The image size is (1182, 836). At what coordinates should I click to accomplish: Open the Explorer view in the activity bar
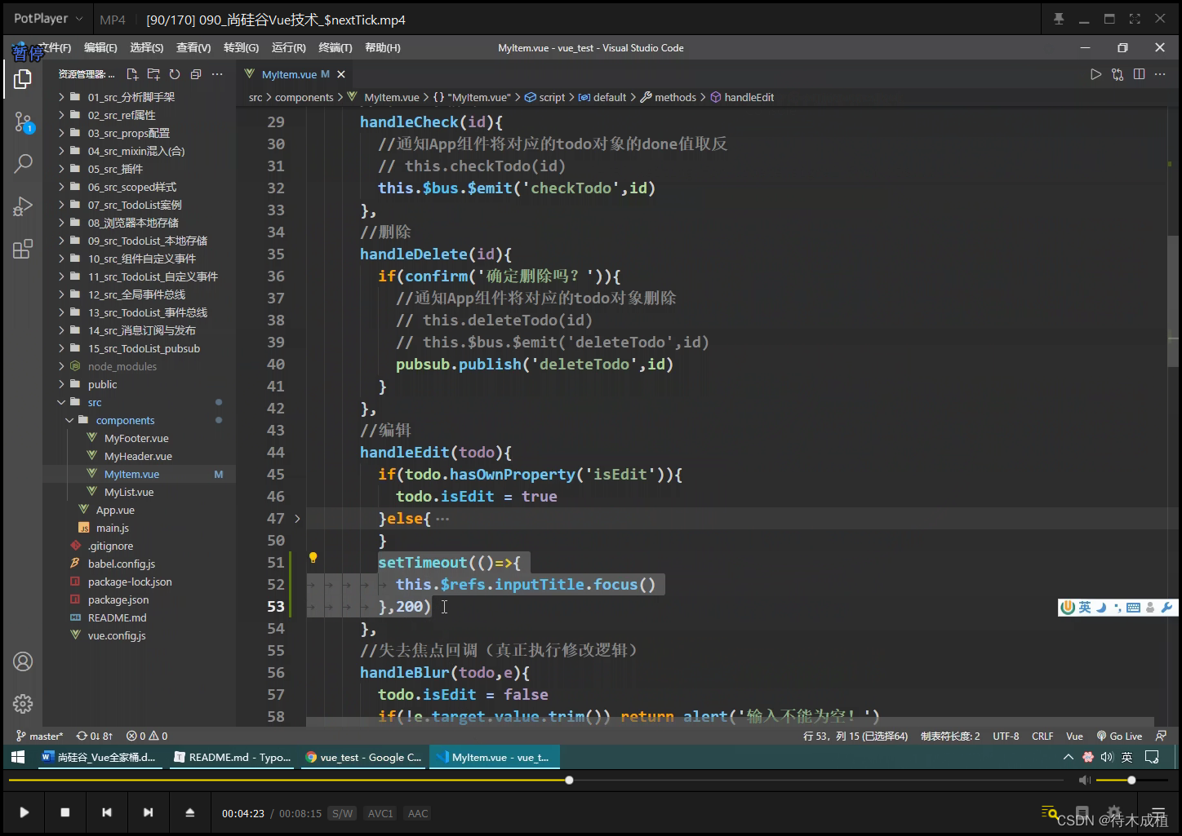point(23,79)
